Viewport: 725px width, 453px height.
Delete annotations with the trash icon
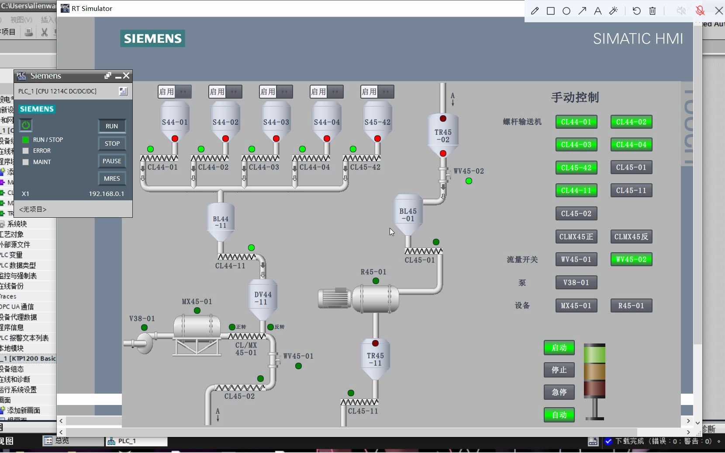tap(652, 11)
